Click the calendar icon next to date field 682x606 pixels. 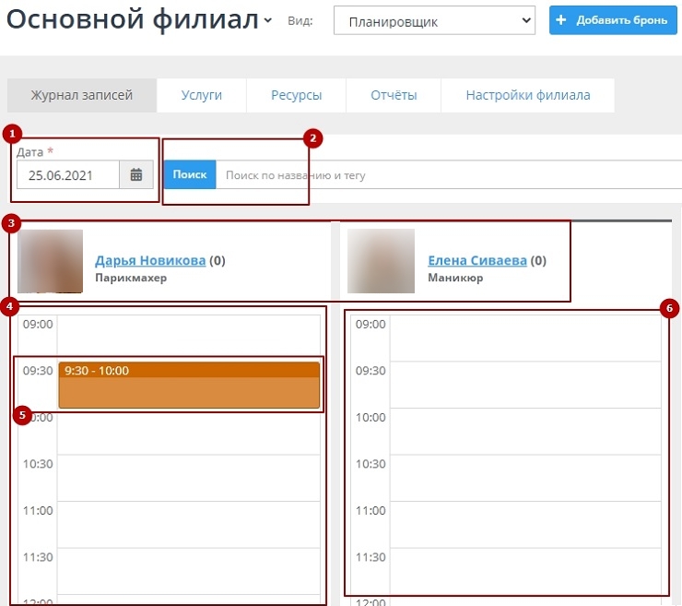pos(136,174)
